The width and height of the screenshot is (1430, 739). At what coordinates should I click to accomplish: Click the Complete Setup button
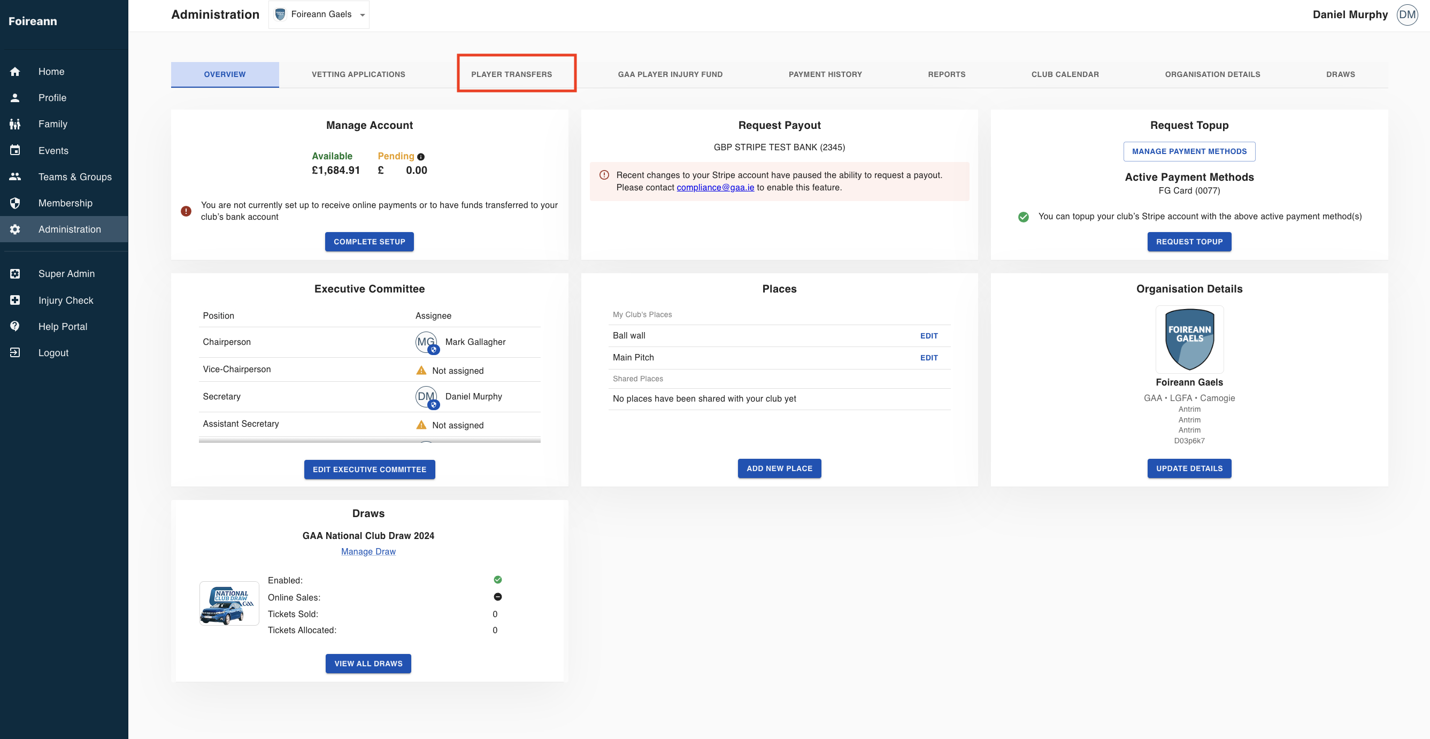[x=369, y=242]
